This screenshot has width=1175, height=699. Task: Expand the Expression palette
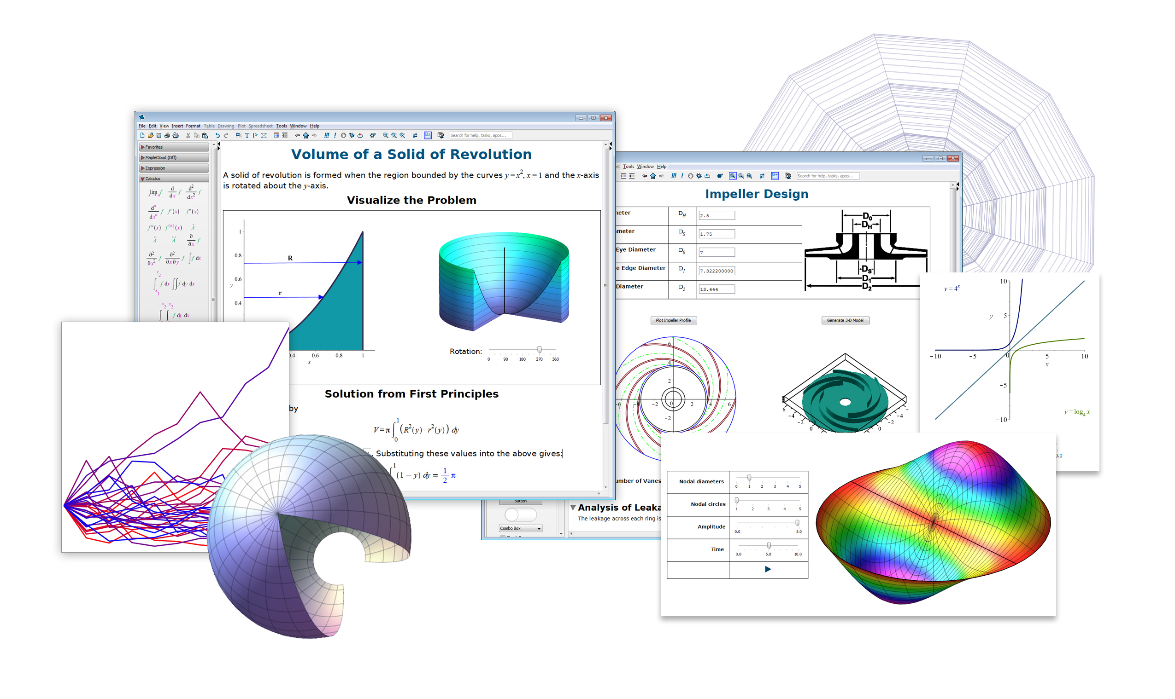174,168
